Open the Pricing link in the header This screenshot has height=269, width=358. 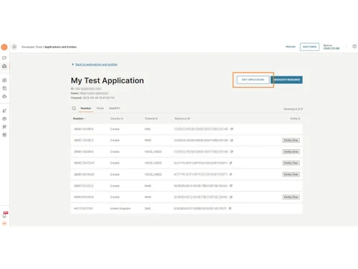point(291,47)
